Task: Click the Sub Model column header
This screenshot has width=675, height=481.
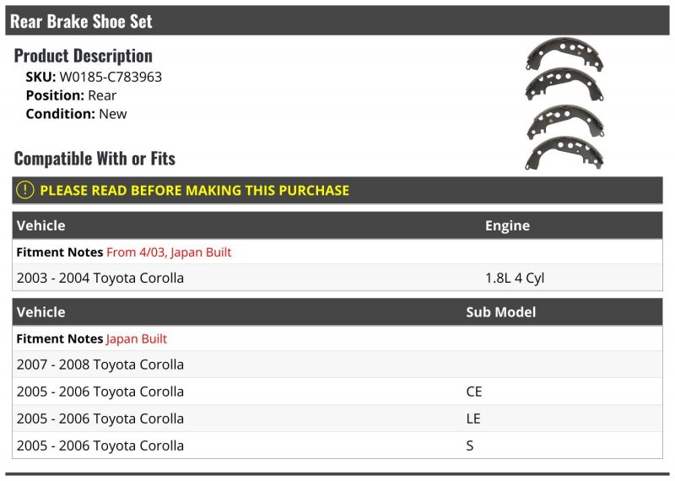Action: [501, 312]
